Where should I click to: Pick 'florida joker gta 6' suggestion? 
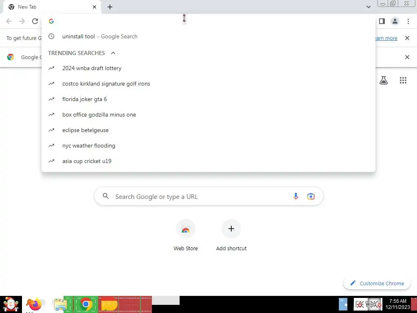pos(208,99)
